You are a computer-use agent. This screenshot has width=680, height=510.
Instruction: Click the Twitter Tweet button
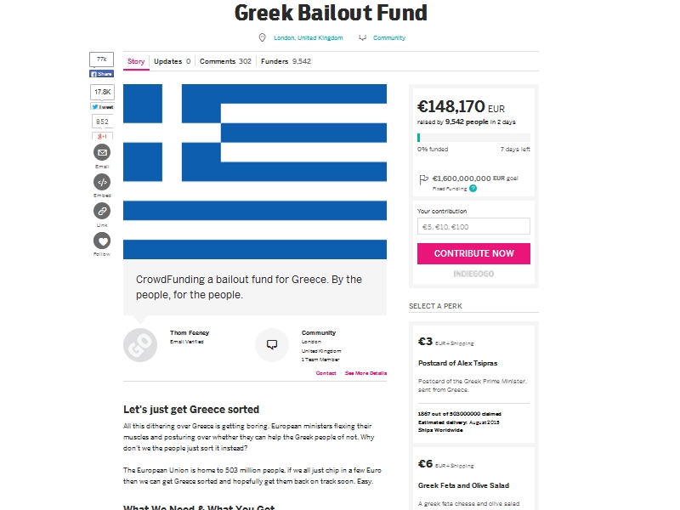pyautogui.click(x=102, y=107)
